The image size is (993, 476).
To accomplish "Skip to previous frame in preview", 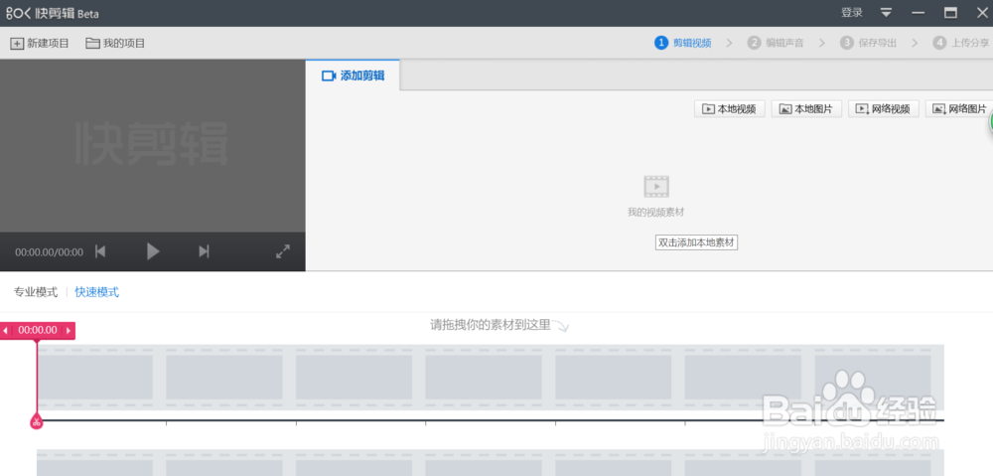I will click(100, 251).
